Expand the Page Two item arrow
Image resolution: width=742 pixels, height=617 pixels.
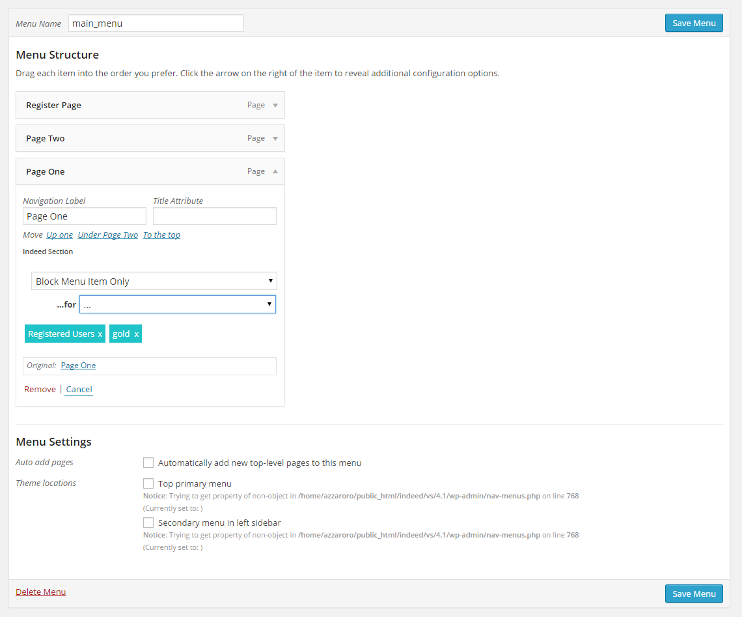pos(275,139)
